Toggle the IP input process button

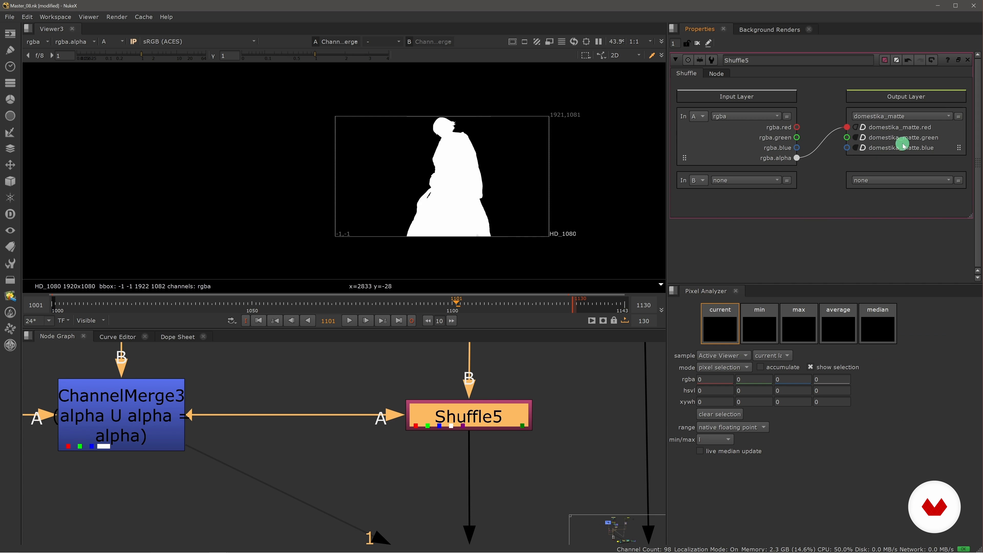133,41
